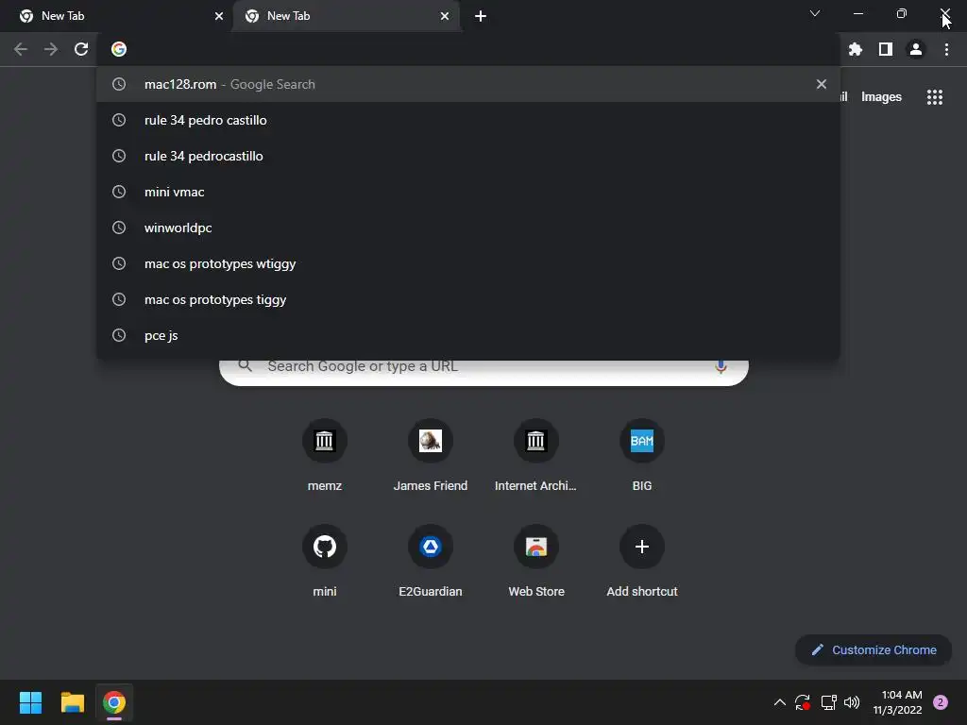This screenshot has height=725, width=967.
Task: Click Customize Chrome button
Action: click(874, 649)
